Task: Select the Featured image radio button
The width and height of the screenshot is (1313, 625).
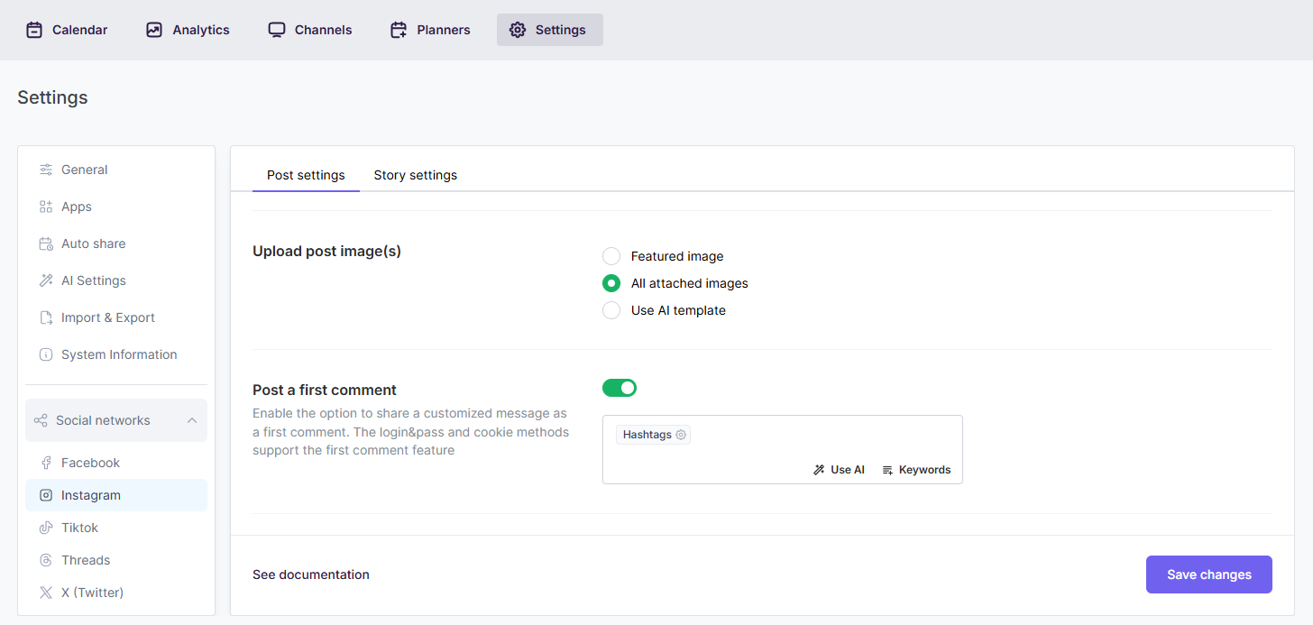Action: [x=611, y=256]
